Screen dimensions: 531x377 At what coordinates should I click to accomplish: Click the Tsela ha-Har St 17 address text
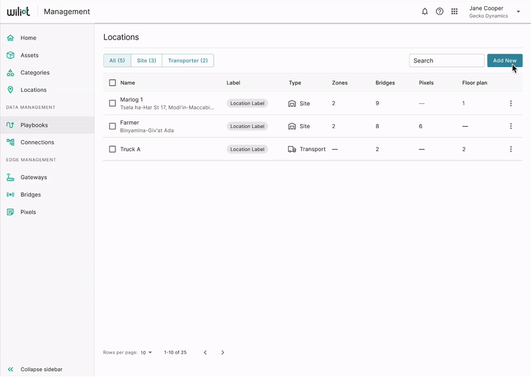point(167,107)
